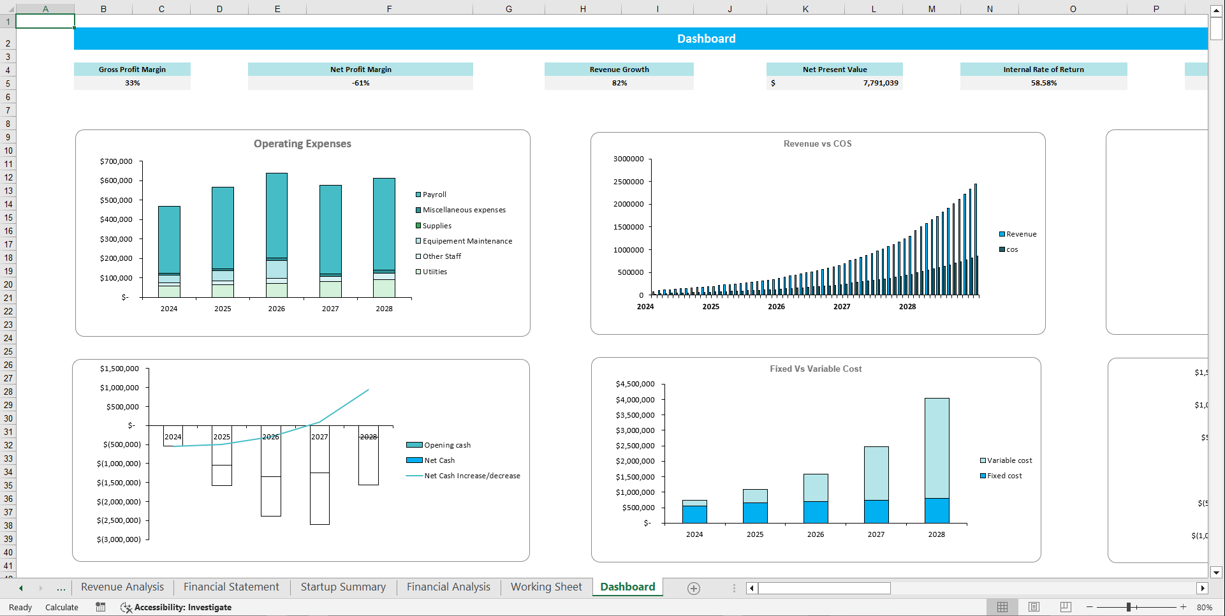Screen dimensions: 1225x616
Task: Switch to the Startup Summary sheet tab
Action: tap(343, 587)
